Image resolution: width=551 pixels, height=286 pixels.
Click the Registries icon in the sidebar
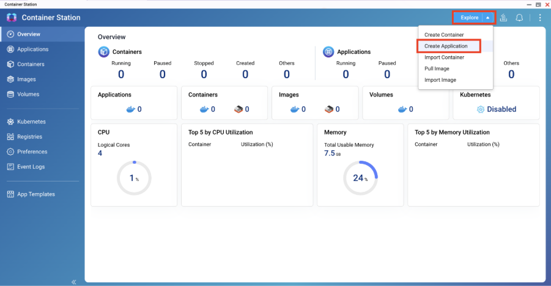pyautogui.click(x=10, y=137)
